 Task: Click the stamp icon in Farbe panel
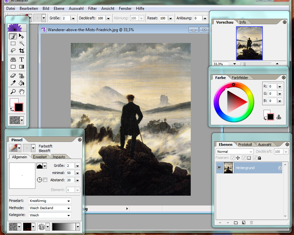[279, 117]
